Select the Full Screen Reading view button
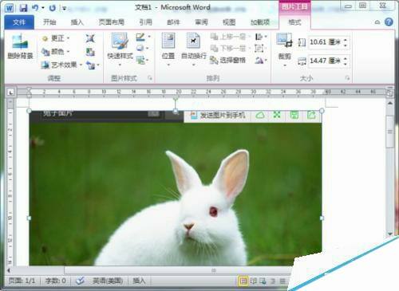Screen dimensions: 399x291 point(253,281)
